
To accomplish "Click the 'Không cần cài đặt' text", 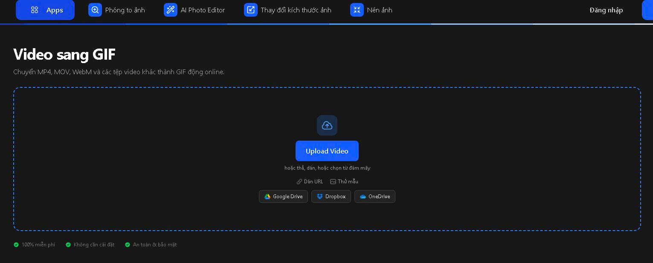I will coord(94,245).
